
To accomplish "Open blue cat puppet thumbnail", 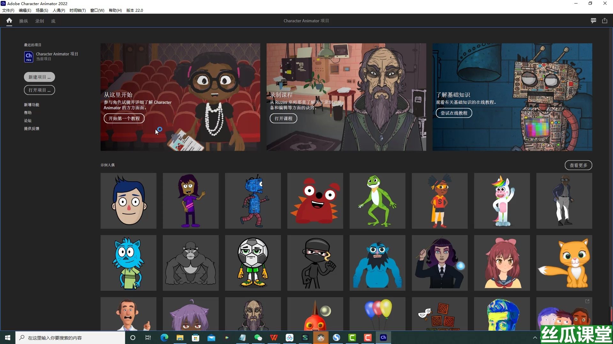I will pos(128,263).
